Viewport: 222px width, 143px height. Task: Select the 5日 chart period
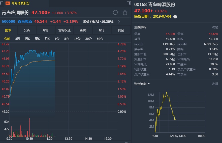click(x=18, y=39)
